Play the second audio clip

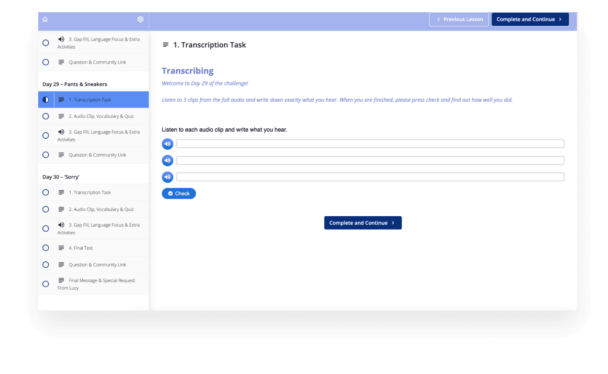(167, 161)
